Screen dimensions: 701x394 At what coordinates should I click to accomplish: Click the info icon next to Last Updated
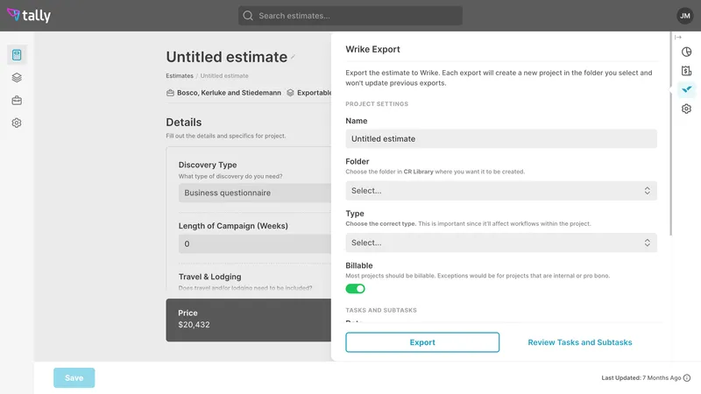(x=687, y=378)
